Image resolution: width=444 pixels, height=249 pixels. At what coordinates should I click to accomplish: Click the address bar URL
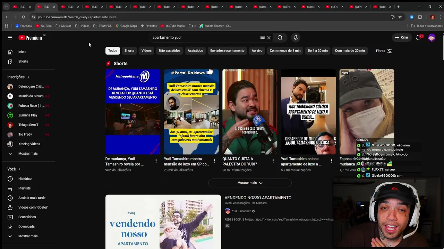click(77, 17)
